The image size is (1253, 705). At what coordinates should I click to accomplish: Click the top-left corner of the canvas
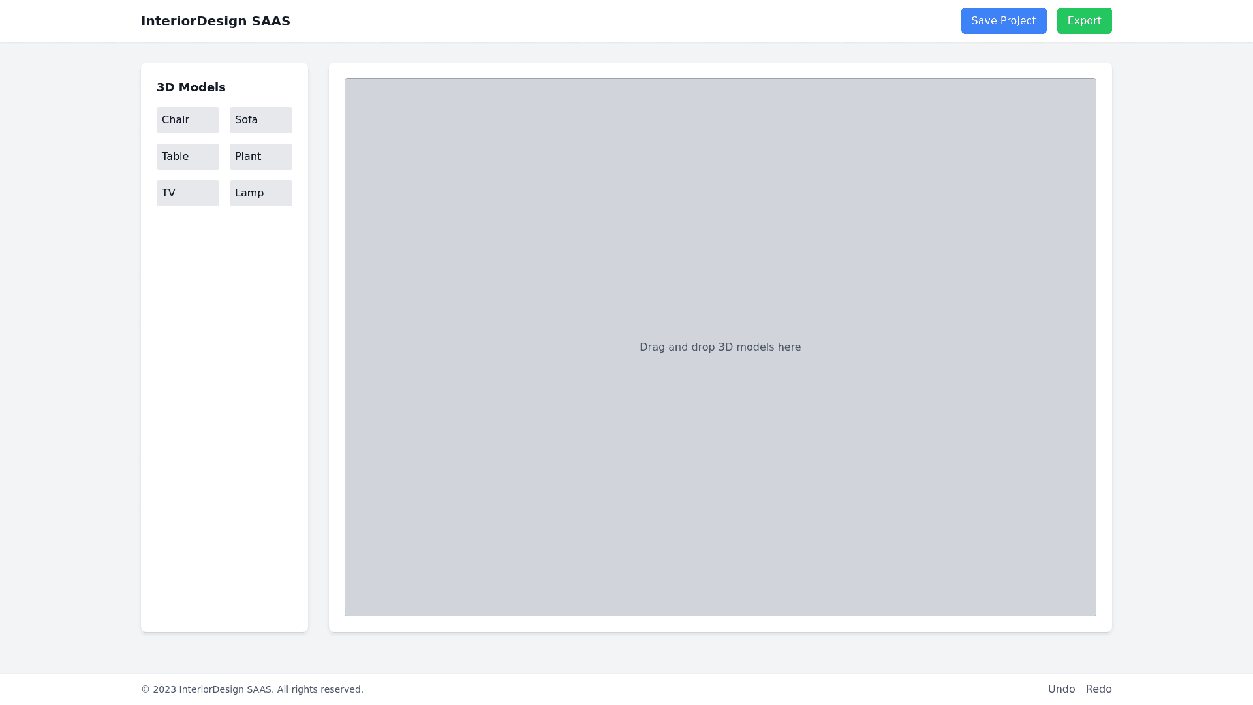[356, 89]
